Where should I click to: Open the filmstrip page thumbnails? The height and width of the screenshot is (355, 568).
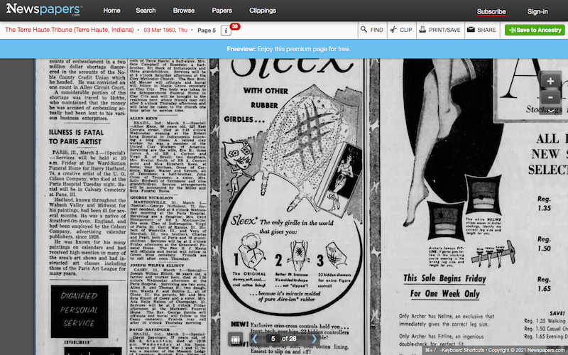tap(235, 339)
